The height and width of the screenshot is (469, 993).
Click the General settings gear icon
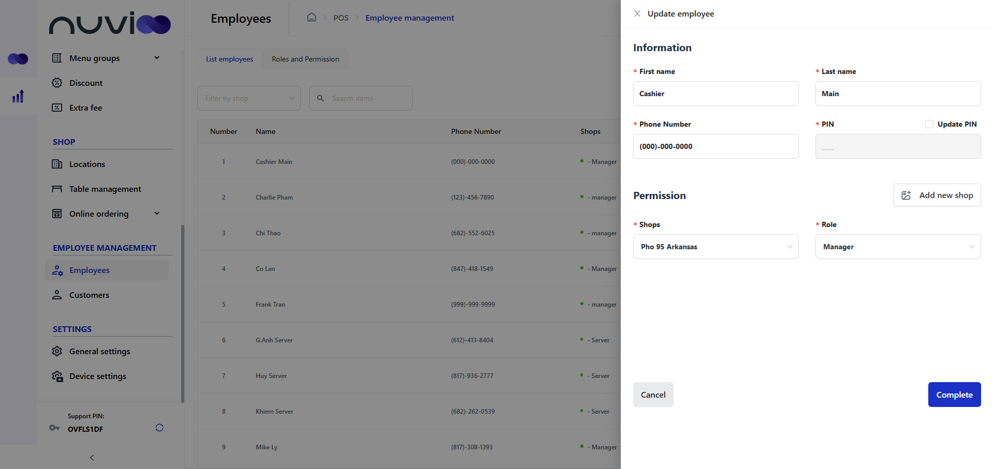click(x=57, y=351)
